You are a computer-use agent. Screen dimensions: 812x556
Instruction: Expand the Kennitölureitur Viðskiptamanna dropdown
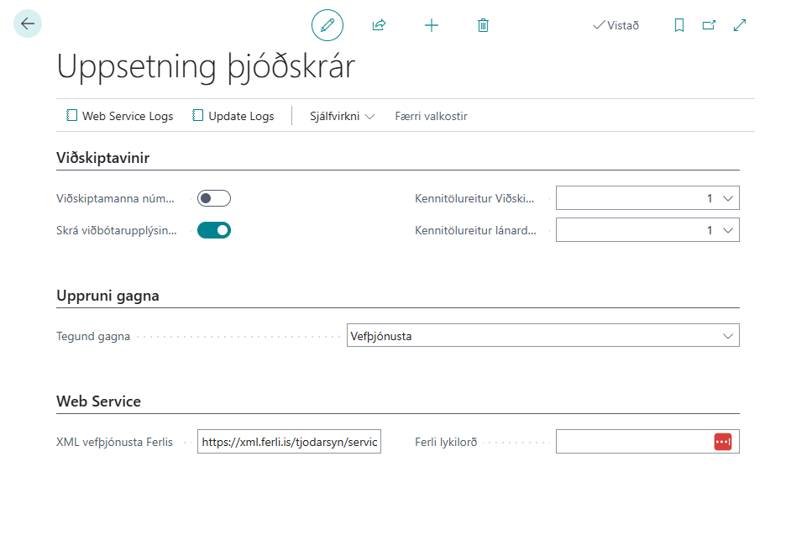727,198
